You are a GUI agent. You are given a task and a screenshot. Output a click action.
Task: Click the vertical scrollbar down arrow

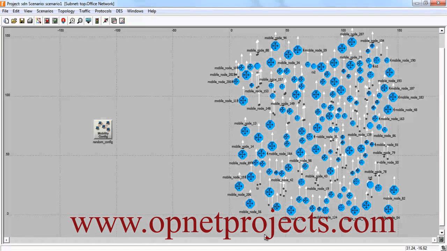point(441,233)
